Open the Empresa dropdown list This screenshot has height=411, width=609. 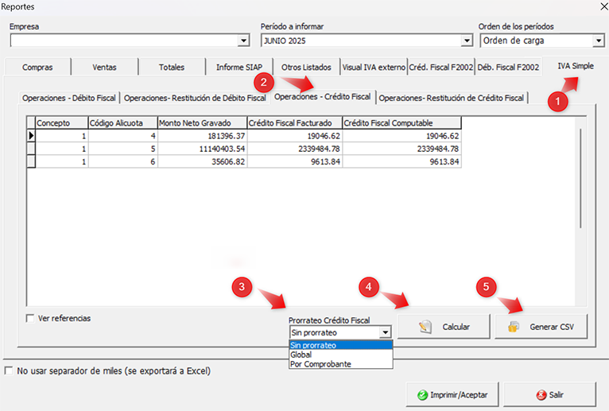(243, 41)
